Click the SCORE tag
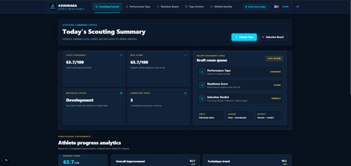 (277, 85)
